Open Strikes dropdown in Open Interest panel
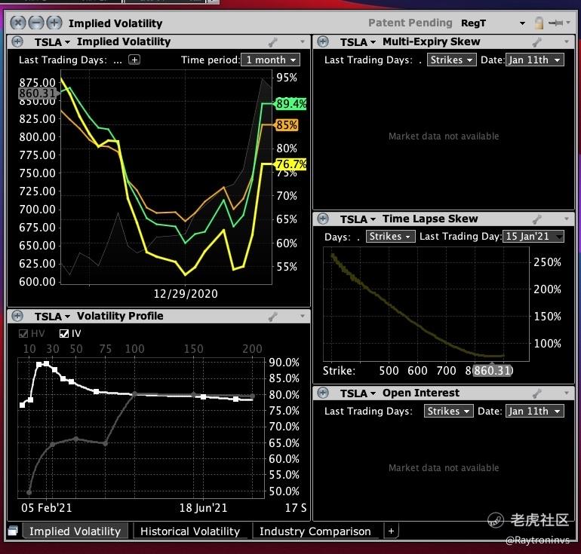Viewport: 581px width, 554px height. pos(449,411)
